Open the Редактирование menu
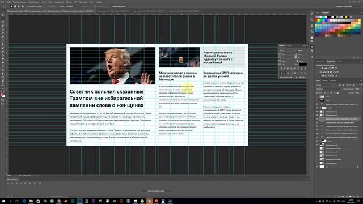 [19, 2]
